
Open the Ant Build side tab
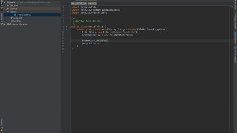tap(236, 4)
